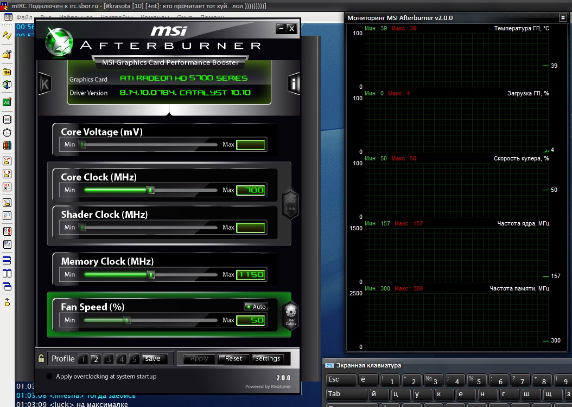Click Afterburner Kombustor K side button
The width and height of the screenshot is (572, 407).
pos(45,84)
